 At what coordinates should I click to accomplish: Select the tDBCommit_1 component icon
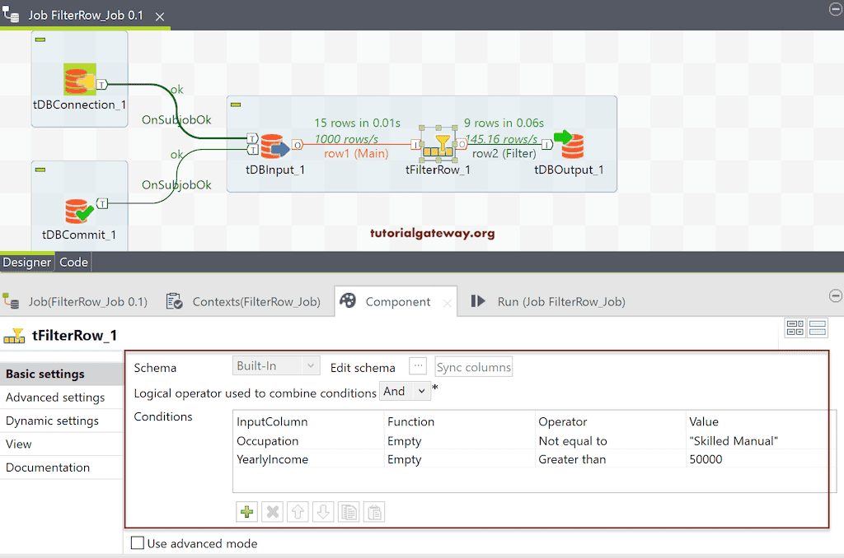click(78, 210)
